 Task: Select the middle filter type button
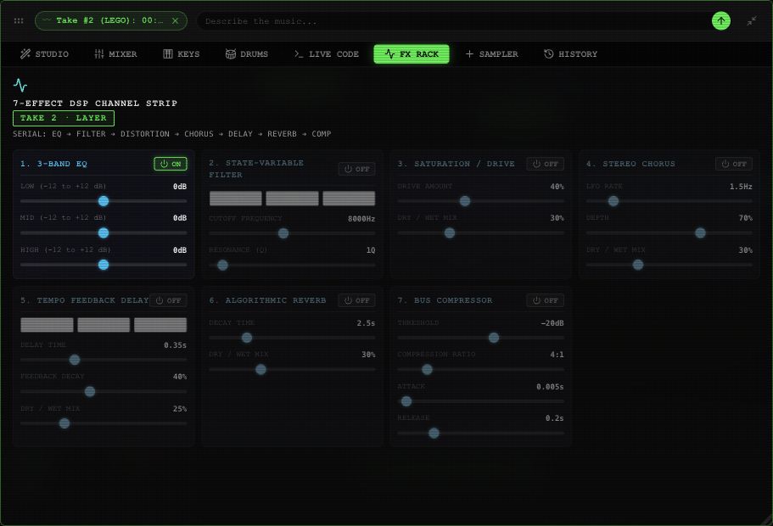tap(293, 199)
